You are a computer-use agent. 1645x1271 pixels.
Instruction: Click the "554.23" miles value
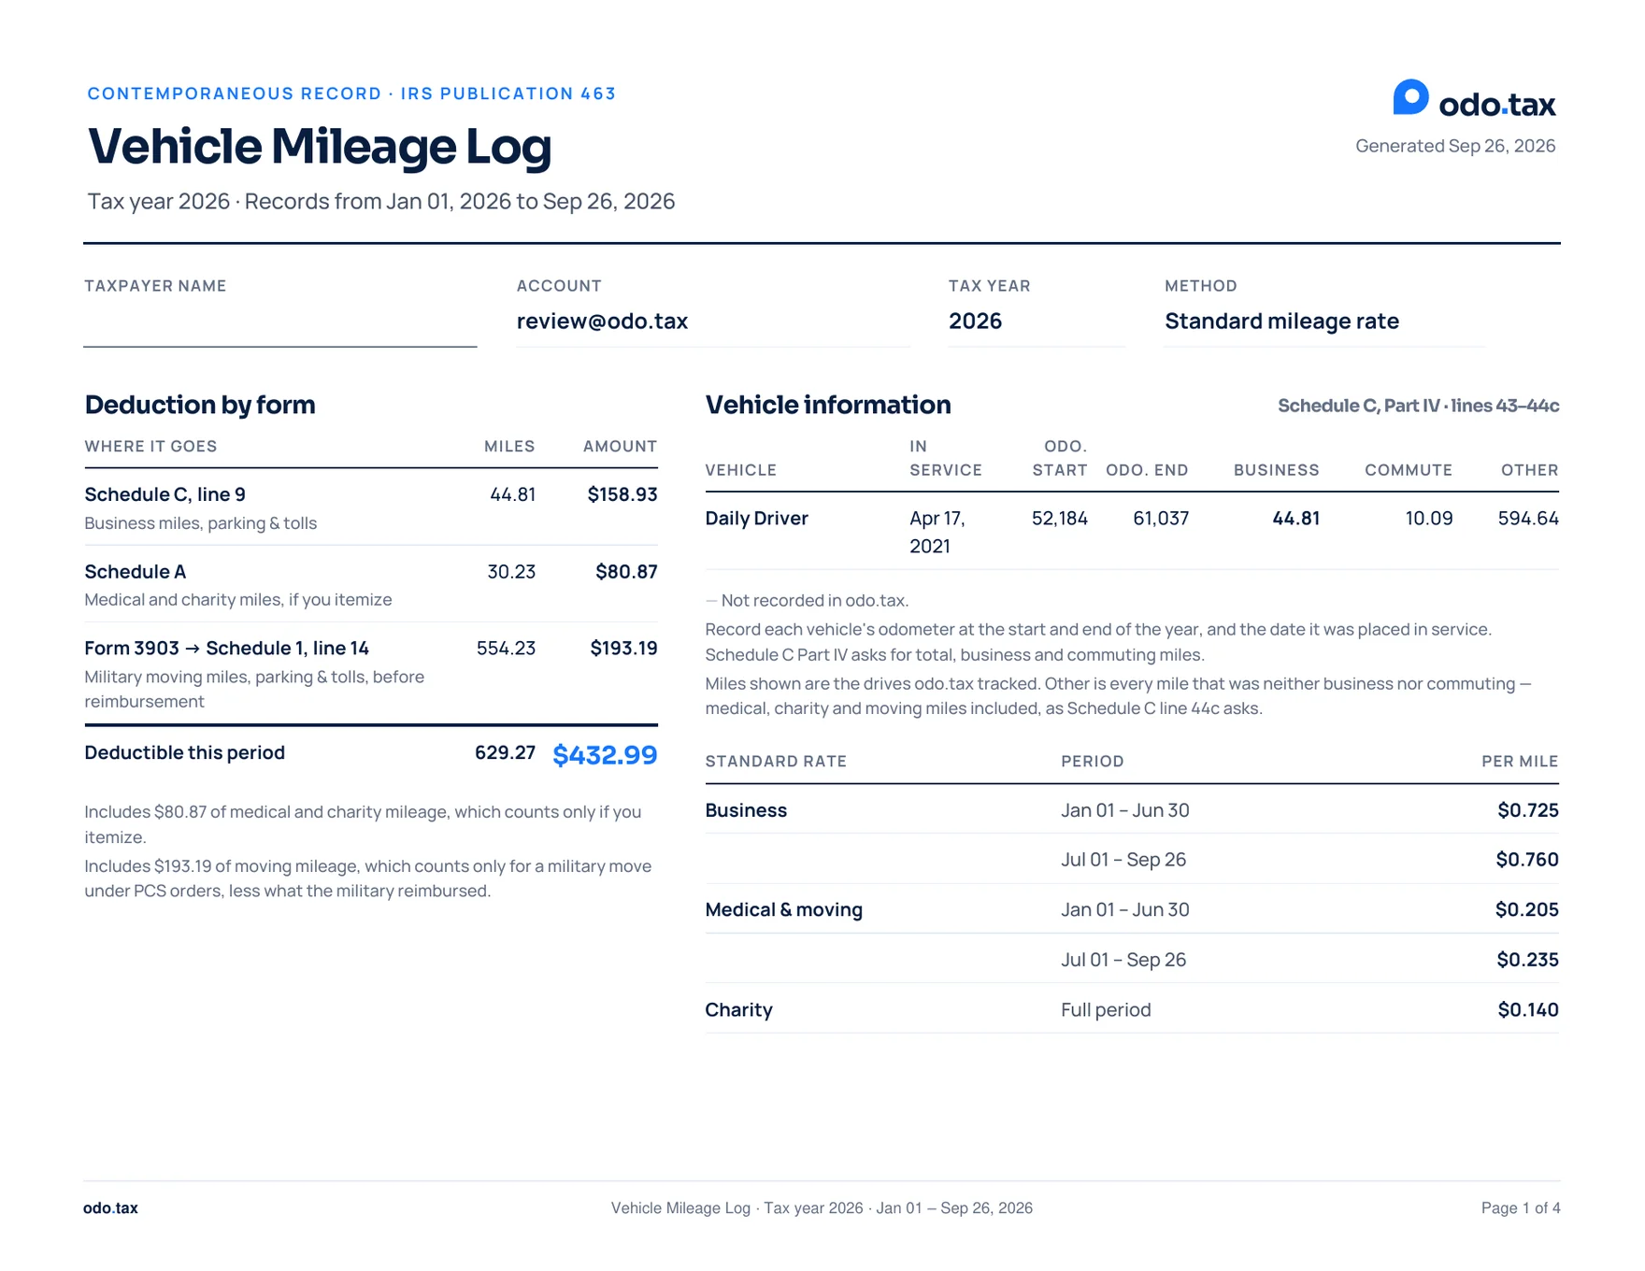coord(506,649)
